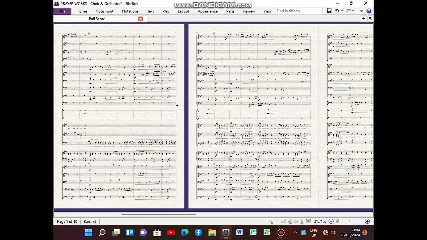Open Sibelius help question mark

tap(369, 11)
